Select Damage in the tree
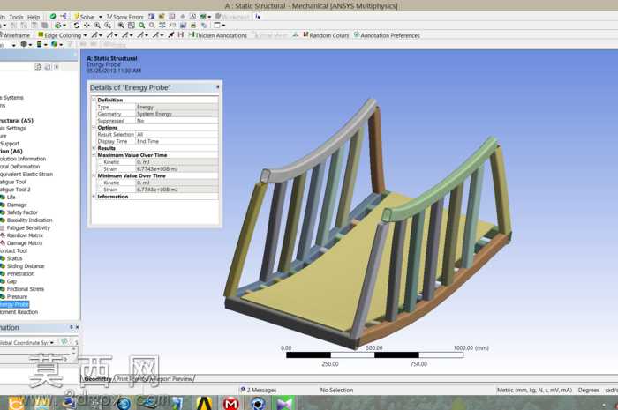Image resolution: width=618 pixels, height=410 pixels. [17, 205]
